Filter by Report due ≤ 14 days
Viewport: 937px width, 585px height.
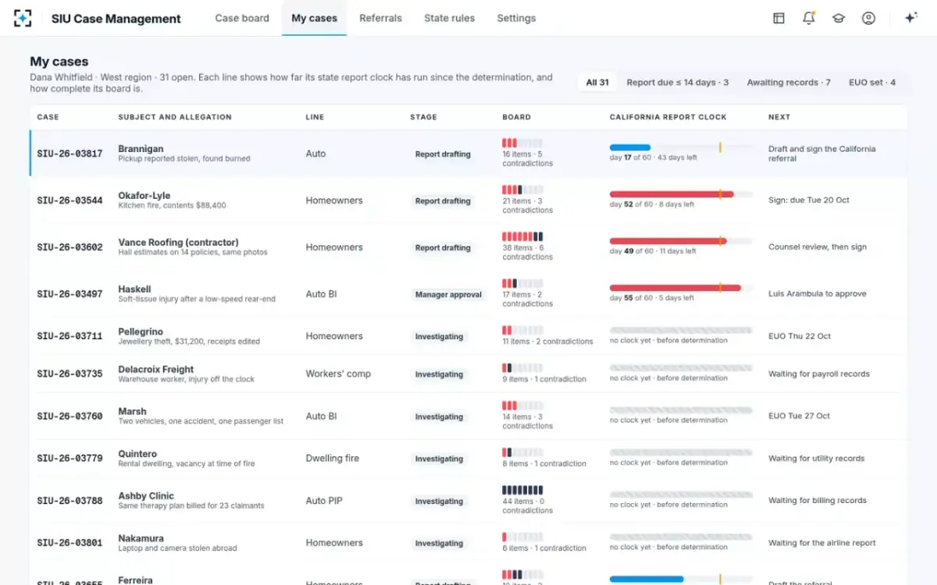point(677,82)
